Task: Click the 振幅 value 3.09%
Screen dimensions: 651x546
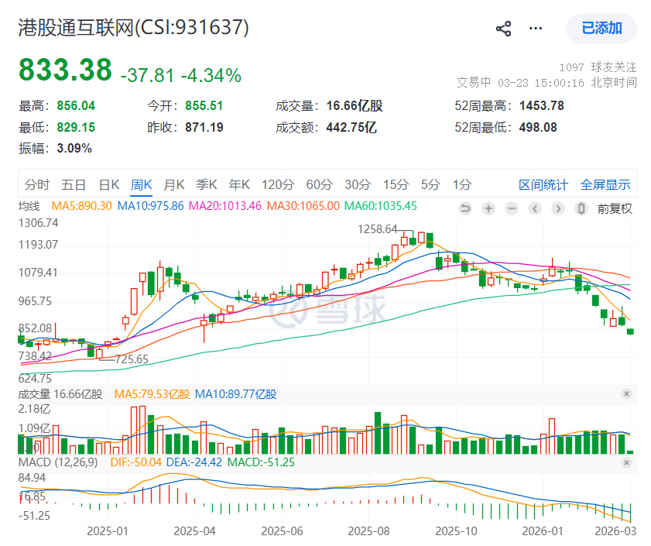Action: [74, 149]
